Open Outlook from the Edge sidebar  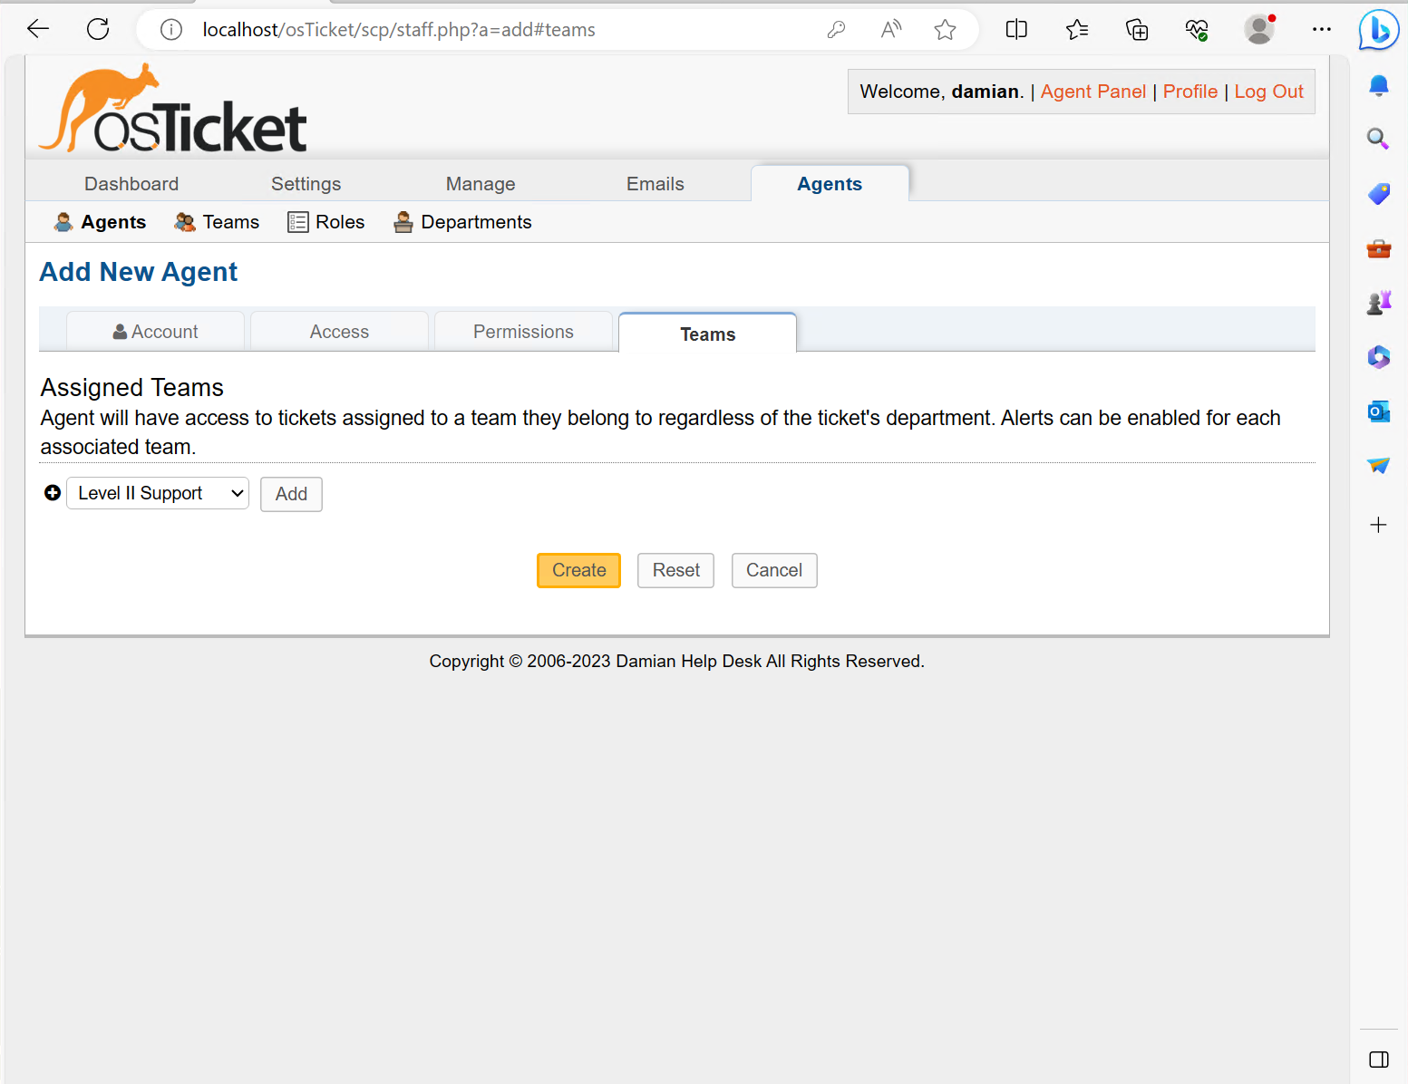pos(1378,411)
